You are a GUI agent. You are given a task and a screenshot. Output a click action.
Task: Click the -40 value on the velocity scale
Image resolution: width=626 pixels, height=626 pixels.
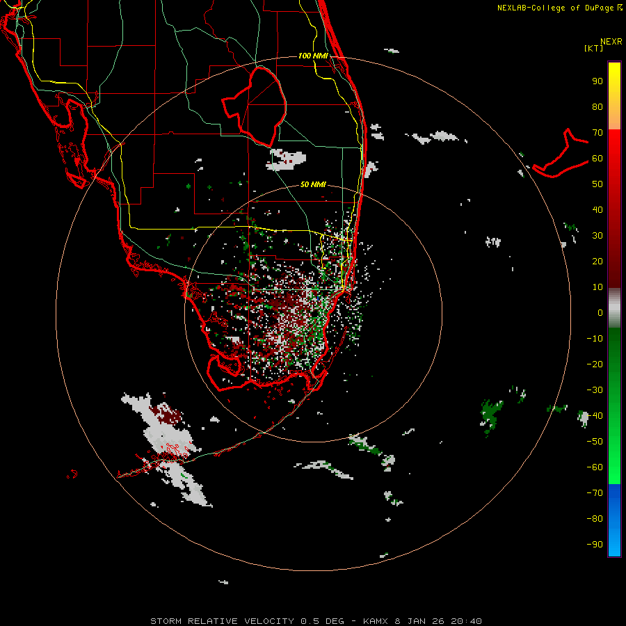[x=595, y=416]
